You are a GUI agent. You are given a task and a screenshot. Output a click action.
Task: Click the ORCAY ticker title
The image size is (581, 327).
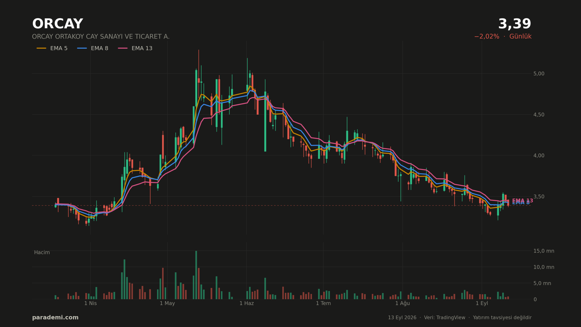[x=57, y=24]
